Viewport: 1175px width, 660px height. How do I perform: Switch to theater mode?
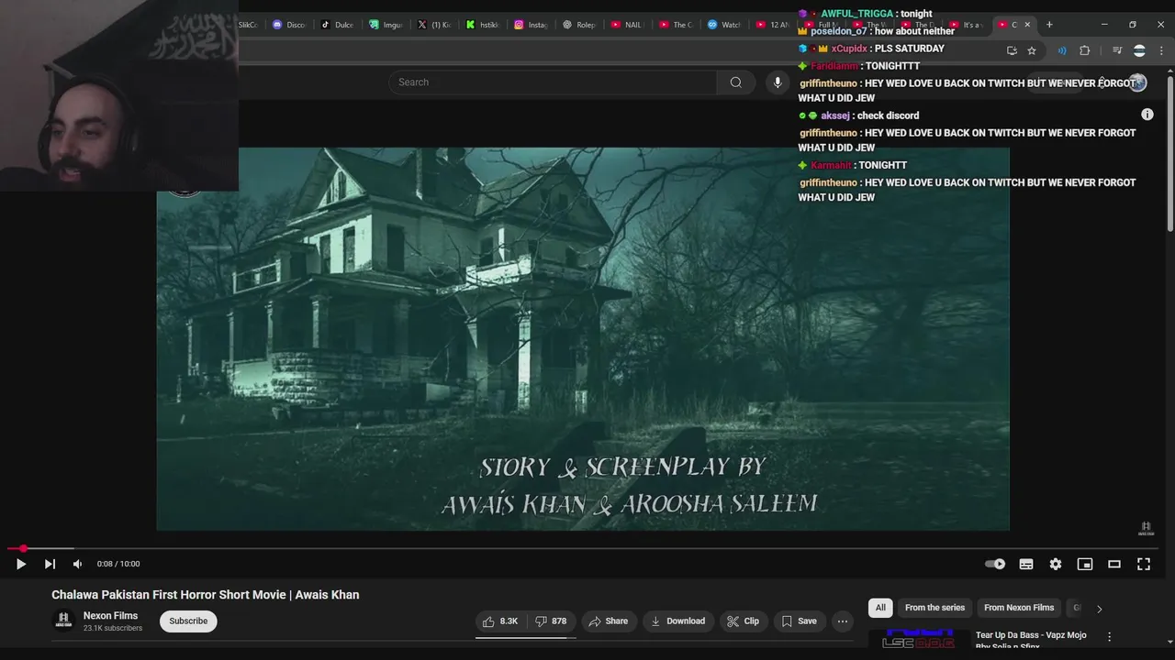(1114, 564)
